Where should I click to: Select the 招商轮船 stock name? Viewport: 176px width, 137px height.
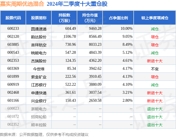click(x=39, y=117)
